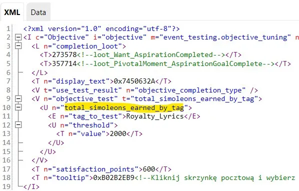Collapse the total_simoleons_earned_by_tag U node on line 10
This screenshot has width=299, height=191.
click(18, 107)
